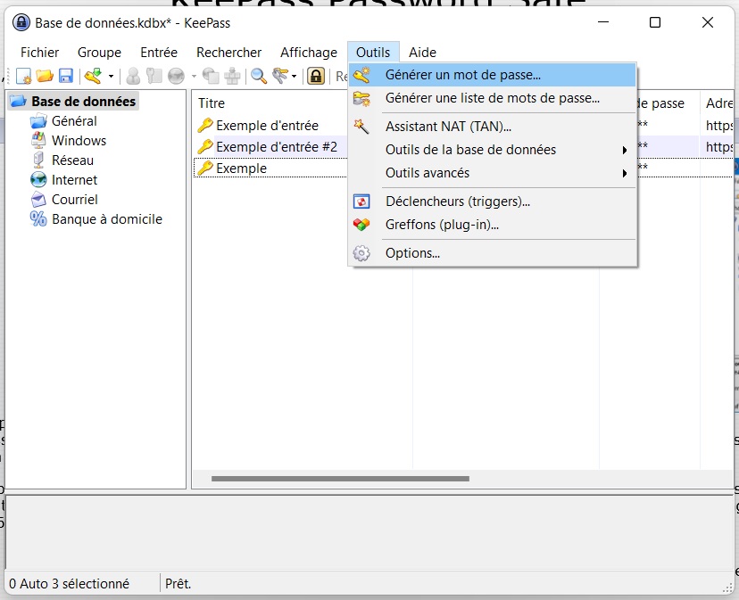This screenshot has width=739, height=600.
Task: Click the horizontal scrollbar in entry list
Action: pos(339,479)
